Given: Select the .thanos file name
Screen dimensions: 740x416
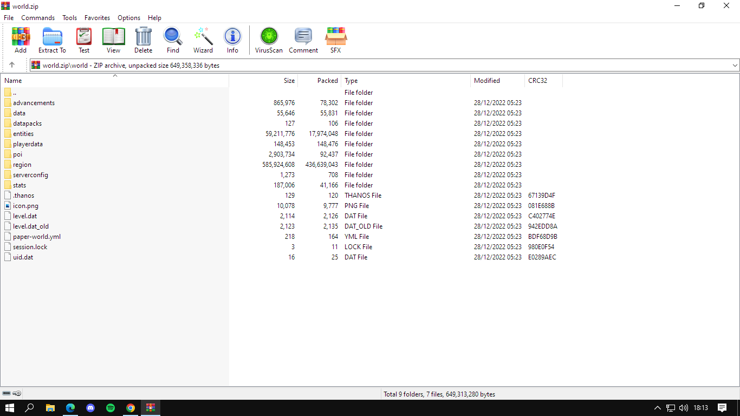Looking at the screenshot, I should pyautogui.click(x=23, y=196).
